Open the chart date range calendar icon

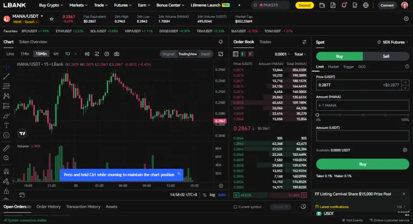22,195
